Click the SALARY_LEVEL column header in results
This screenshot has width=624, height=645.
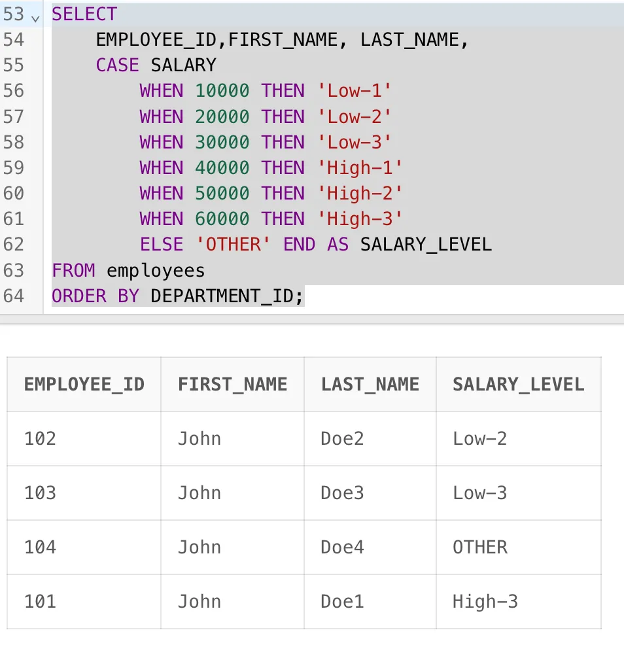click(x=519, y=385)
